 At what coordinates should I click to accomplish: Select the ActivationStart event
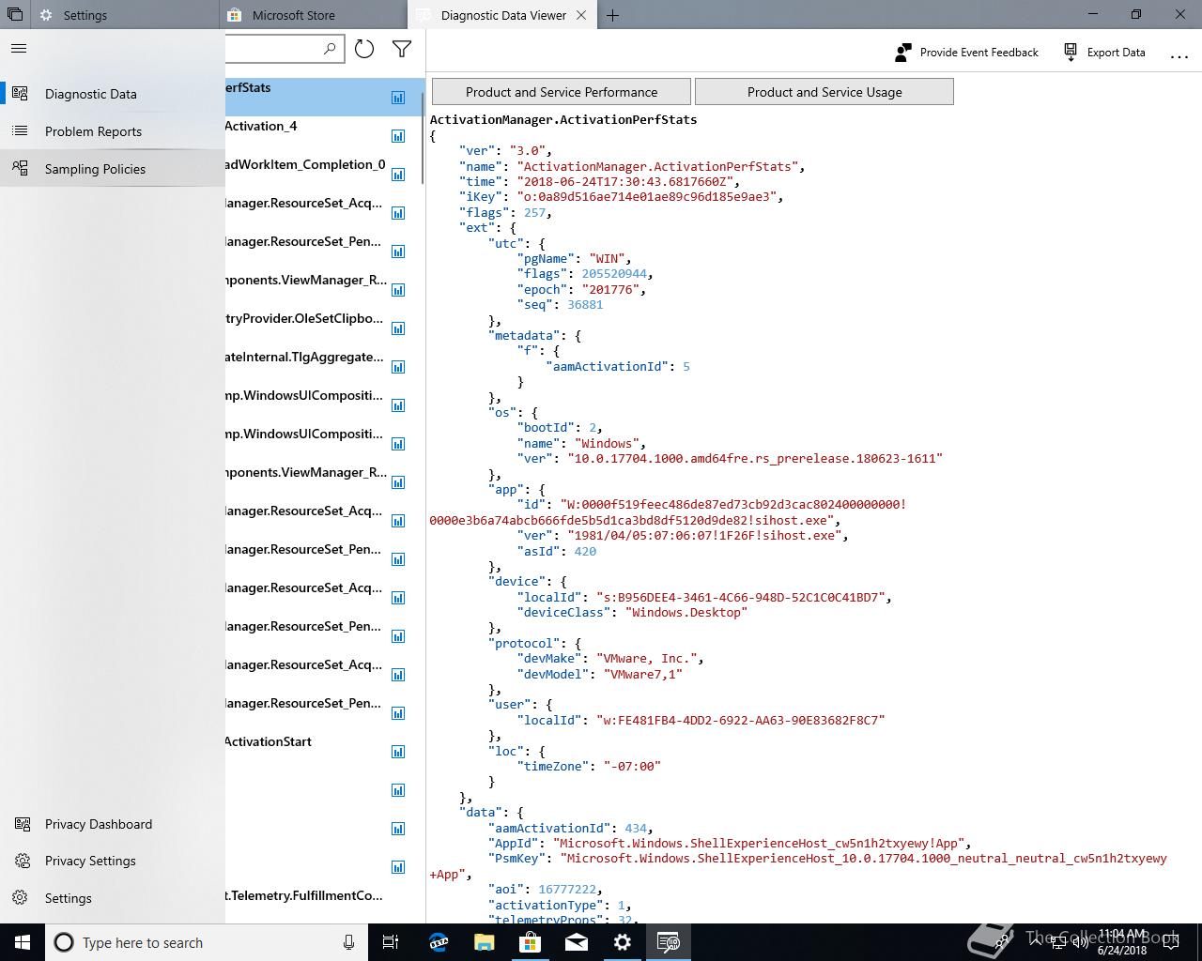pyautogui.click(x=324, y=751)
